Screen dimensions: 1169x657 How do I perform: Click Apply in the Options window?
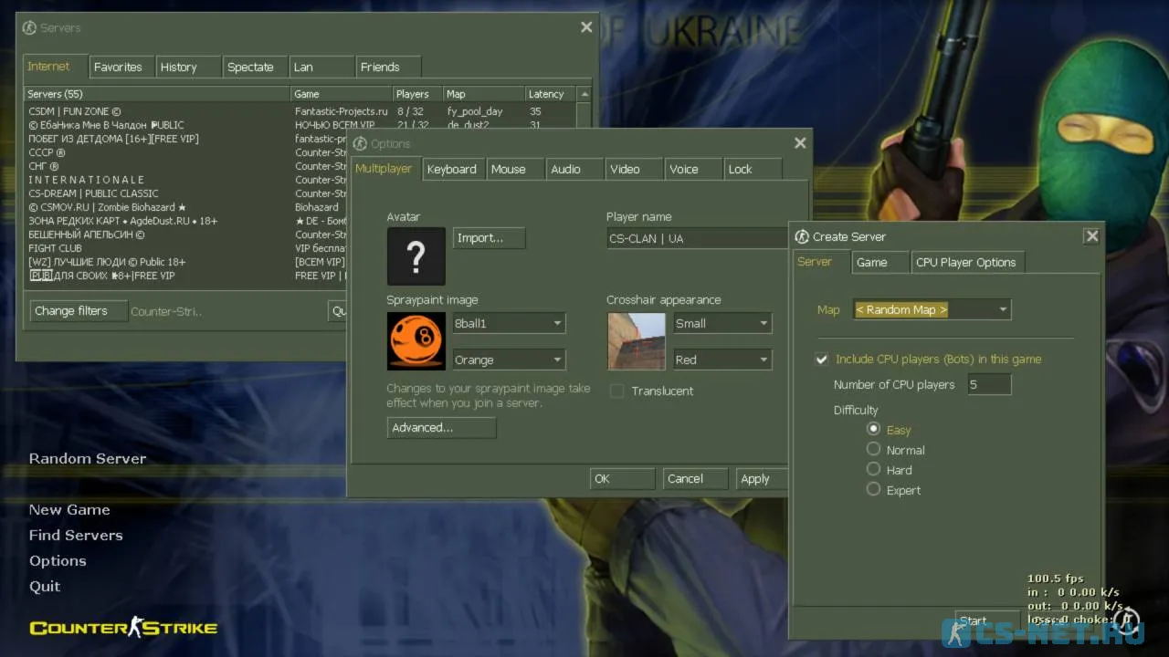tap(762, 478)
